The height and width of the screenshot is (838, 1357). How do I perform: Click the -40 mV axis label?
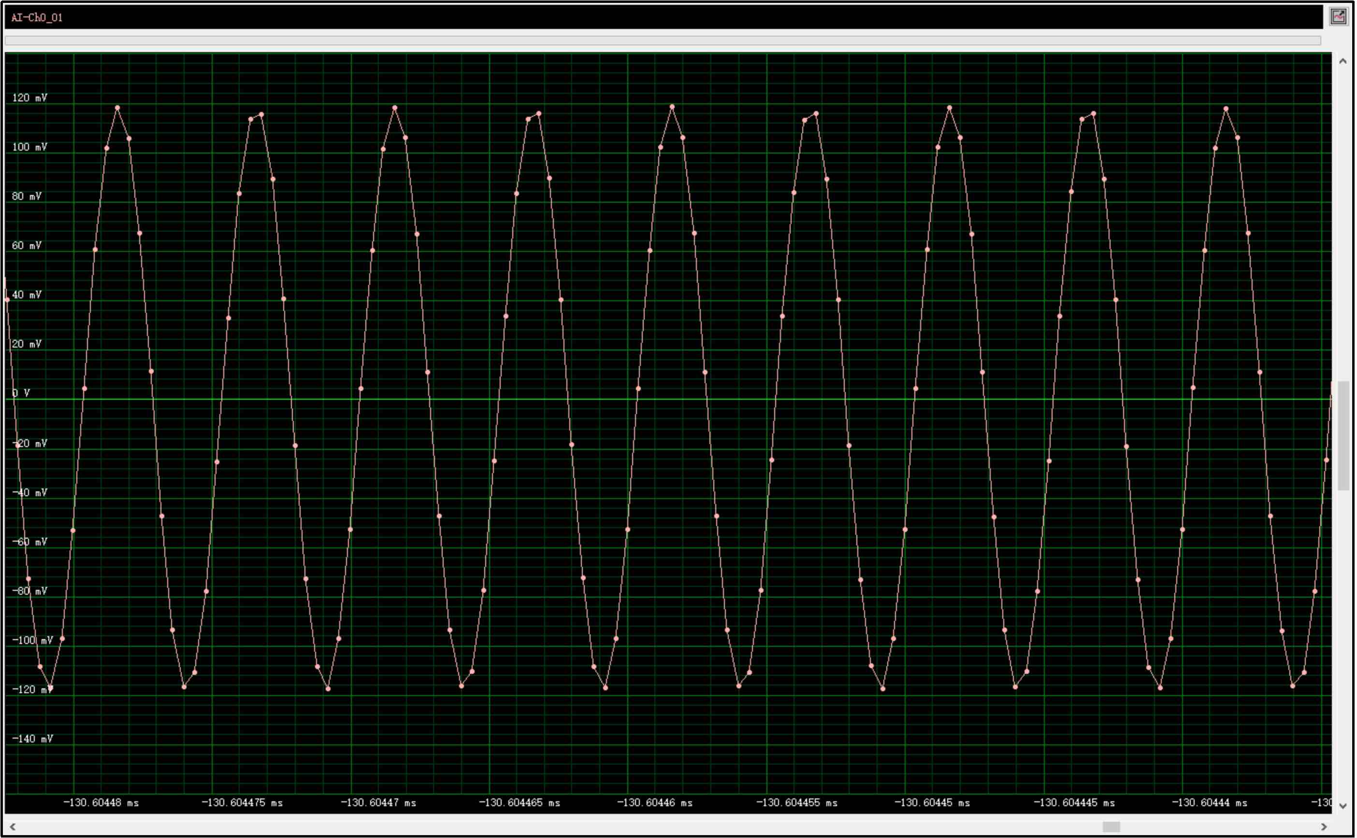pos(30,493)
